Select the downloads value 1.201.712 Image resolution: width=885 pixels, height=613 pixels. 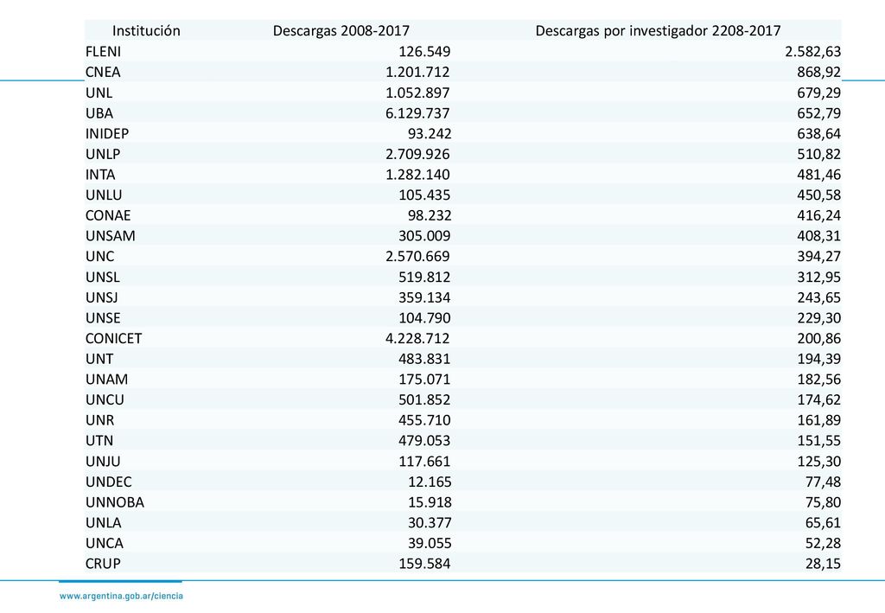coord(417,72)
